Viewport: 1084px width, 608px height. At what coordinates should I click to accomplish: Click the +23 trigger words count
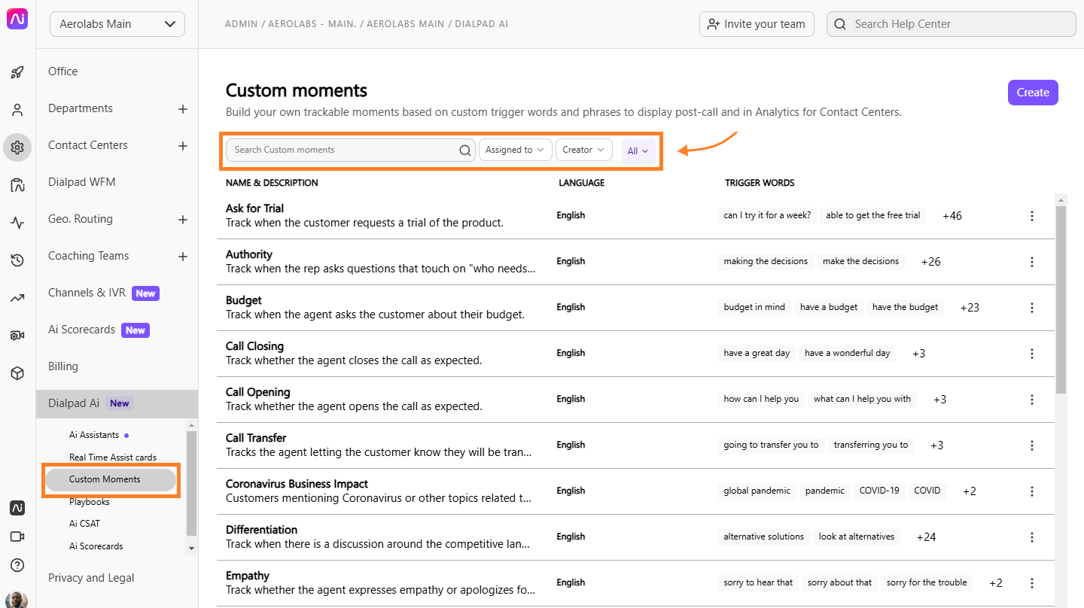tap(970, 308)
